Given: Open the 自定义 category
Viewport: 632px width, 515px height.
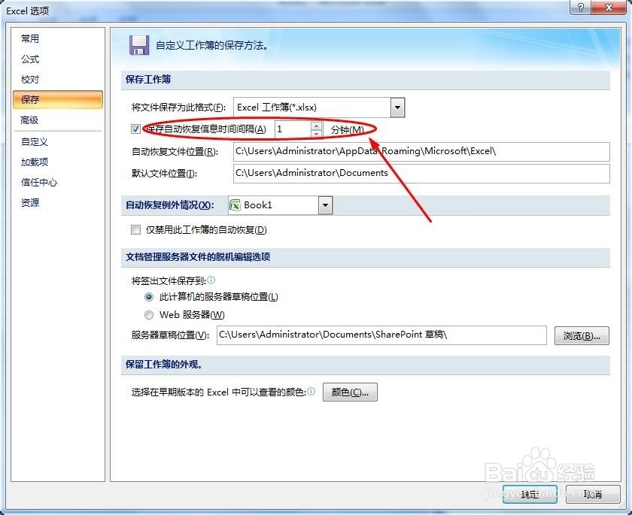Looking at the screenshot, I should click(x=35, y=142).
